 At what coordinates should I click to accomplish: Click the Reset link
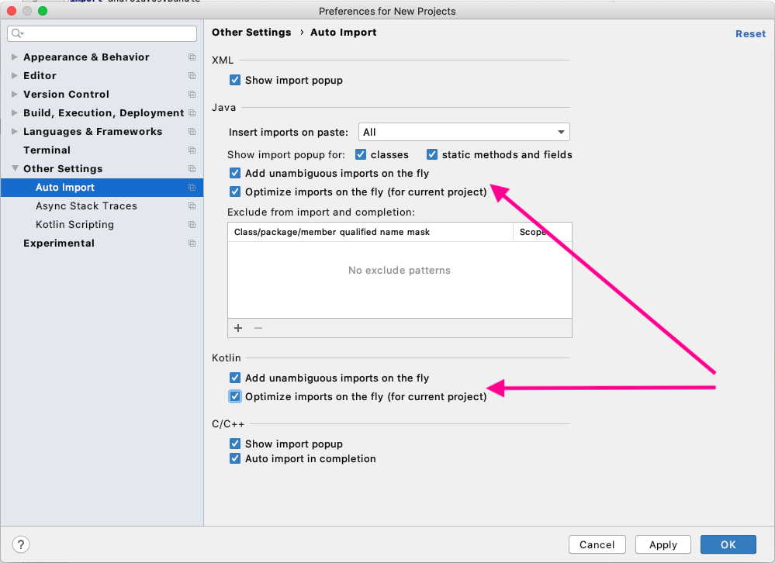pos(750,33)
